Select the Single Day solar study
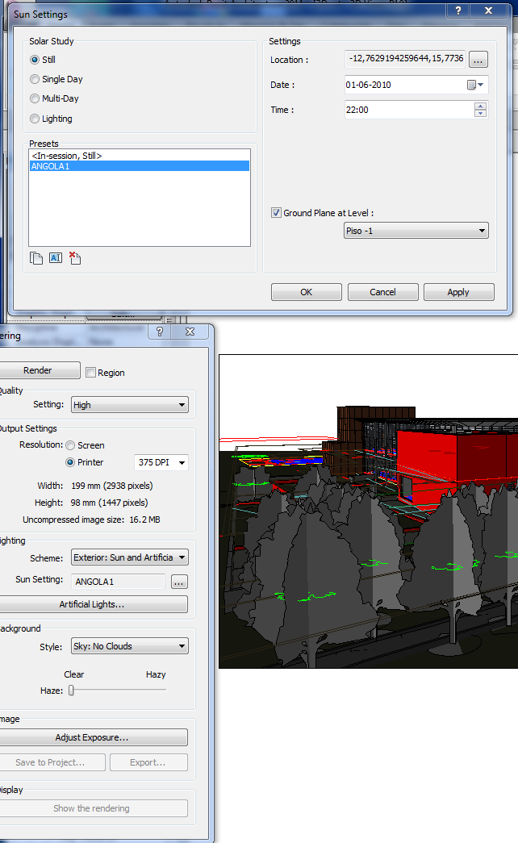This screenshot has width=518, height=843. (35, 79)
